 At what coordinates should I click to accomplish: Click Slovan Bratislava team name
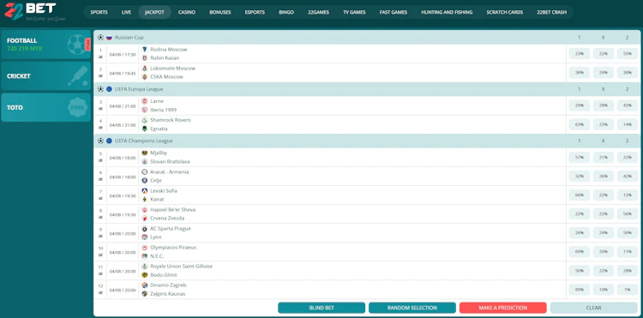[x=170, y=161]
